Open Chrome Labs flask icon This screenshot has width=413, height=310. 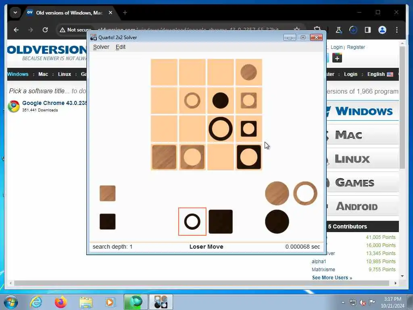pyautogui.click(x=338, y=30)
